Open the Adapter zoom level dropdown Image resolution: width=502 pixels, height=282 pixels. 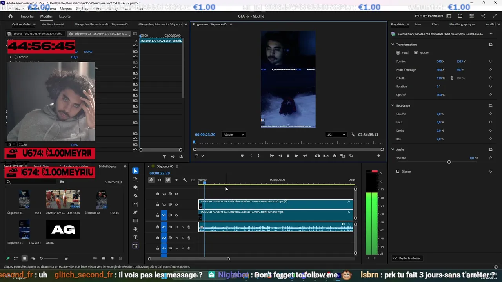pos(234,134)
